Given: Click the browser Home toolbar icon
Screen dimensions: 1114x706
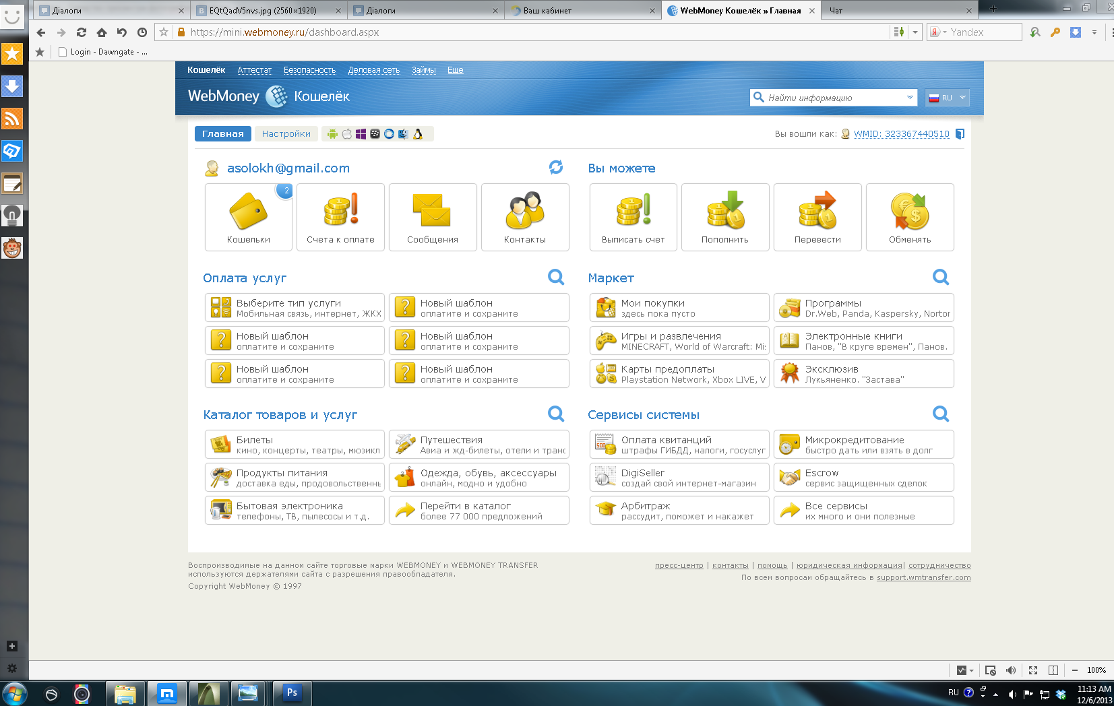Looking at the screenshot, I should pyautogui.click(x=102, y=32).
